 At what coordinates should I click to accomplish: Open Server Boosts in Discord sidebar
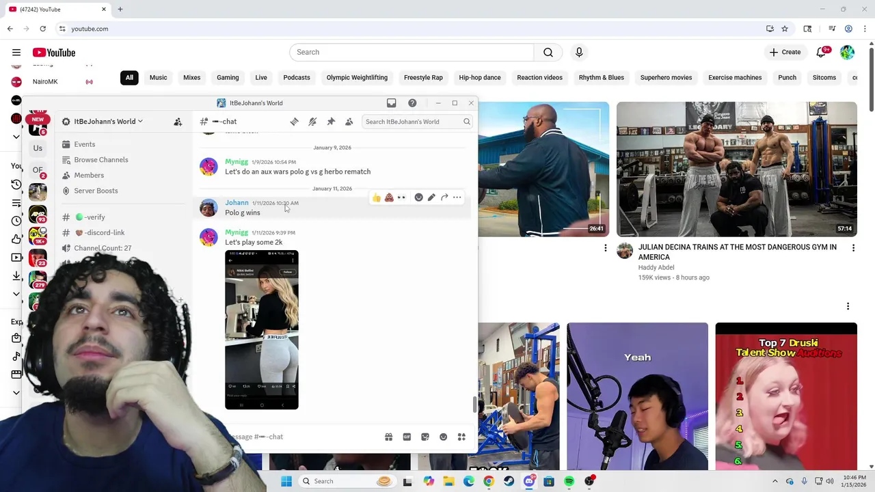tap(96, 191)
